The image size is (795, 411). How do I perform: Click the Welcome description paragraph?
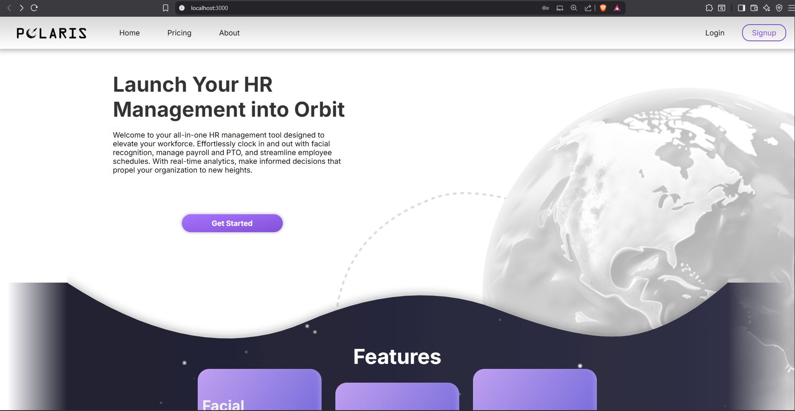coord(227,153)
